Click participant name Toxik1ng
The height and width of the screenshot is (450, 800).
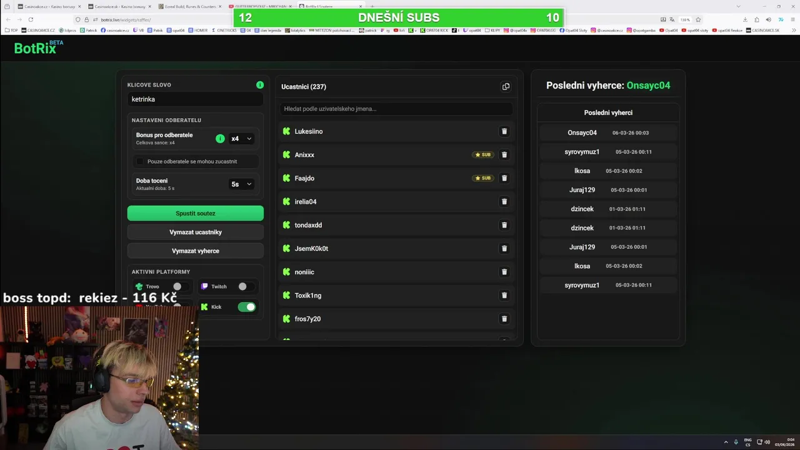(x=307, y=295)
